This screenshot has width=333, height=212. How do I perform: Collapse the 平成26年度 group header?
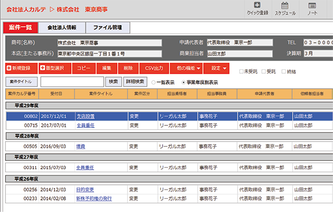coord(169,179)
